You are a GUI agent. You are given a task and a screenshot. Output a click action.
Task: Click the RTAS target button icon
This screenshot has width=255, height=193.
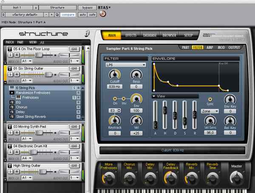[x=102, y=14]
